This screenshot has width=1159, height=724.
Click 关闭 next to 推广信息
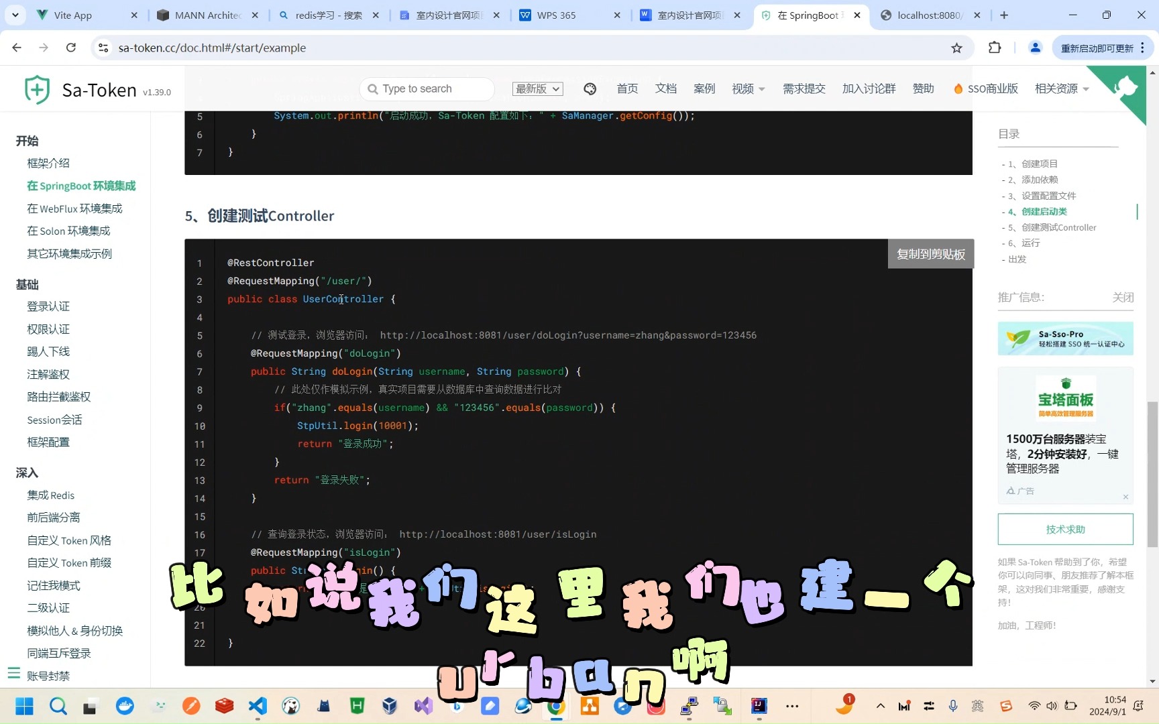point(1123,297)
